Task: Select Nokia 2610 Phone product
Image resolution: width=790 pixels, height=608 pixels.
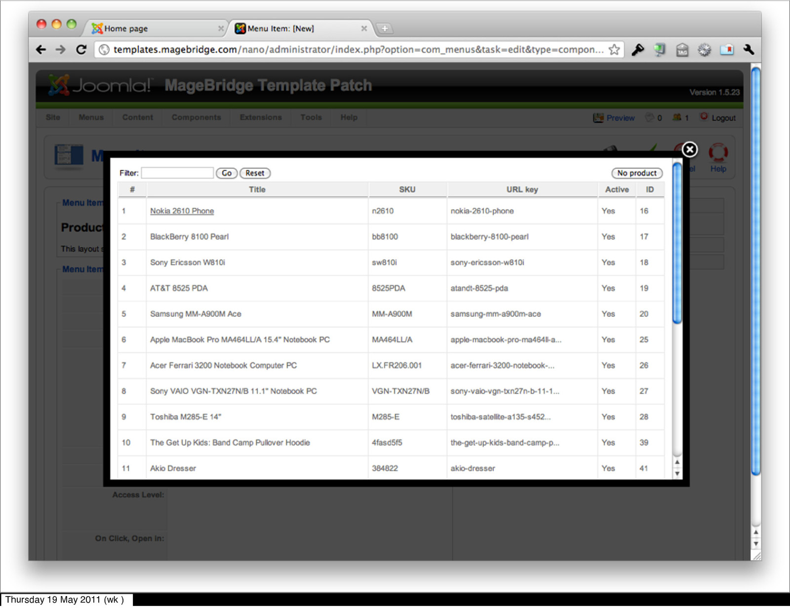Action: (x=182, y=211)
